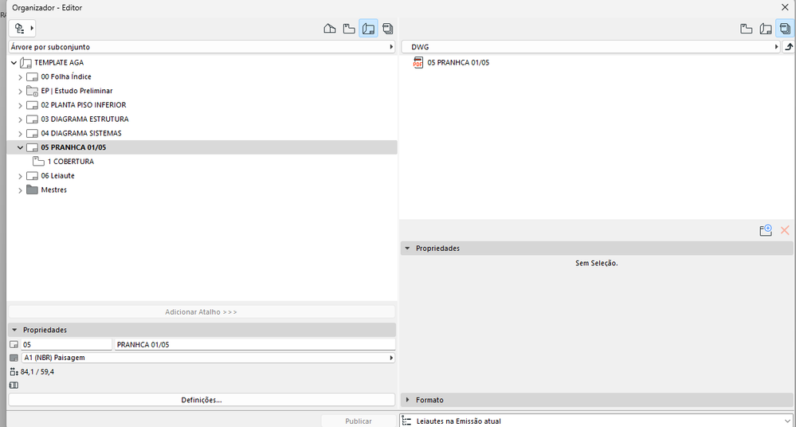Collapse the left Propriedades section

tap(14, 330)
